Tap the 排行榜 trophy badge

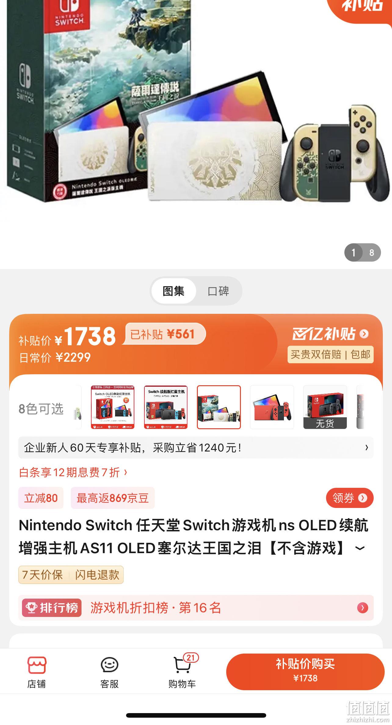pos(52,608)
